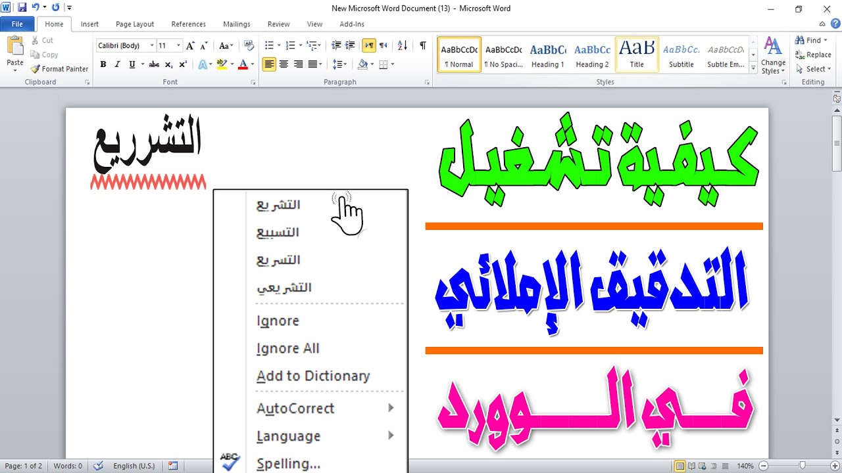Apply Bold formatting
The image size is (842, 473).
(103, 64)
